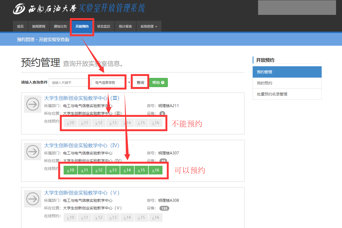Click the 查询 search button
The width and height of the screenshot is (342, 228).
click(x=140, y=82)
